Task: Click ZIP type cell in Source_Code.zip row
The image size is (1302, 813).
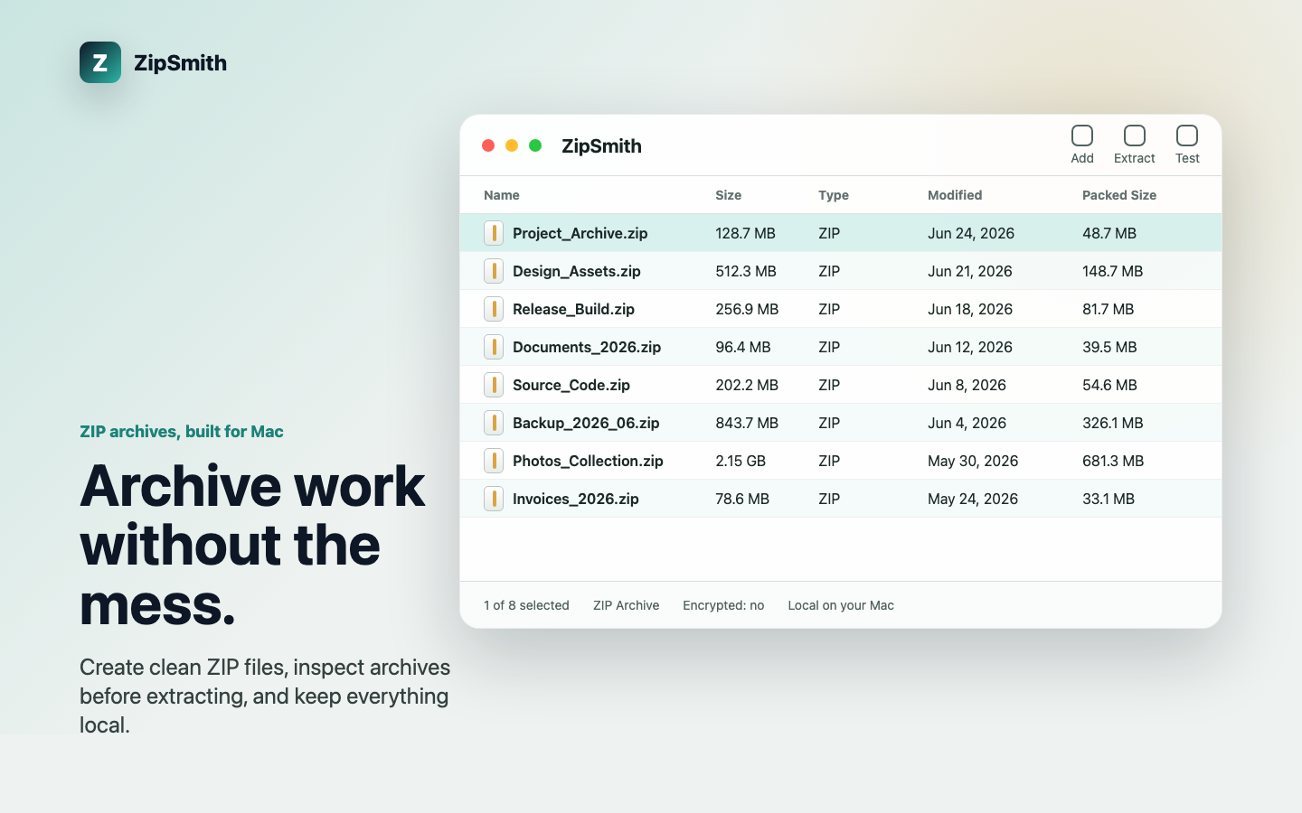Action: coord(829,385)
